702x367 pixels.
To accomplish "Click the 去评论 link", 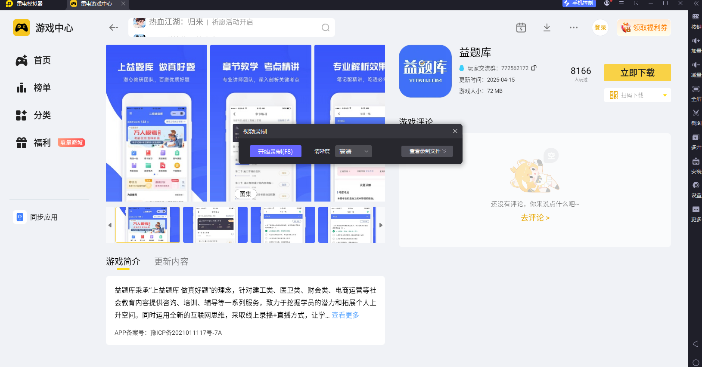I will pyautogui.click(x=535, y=217).
